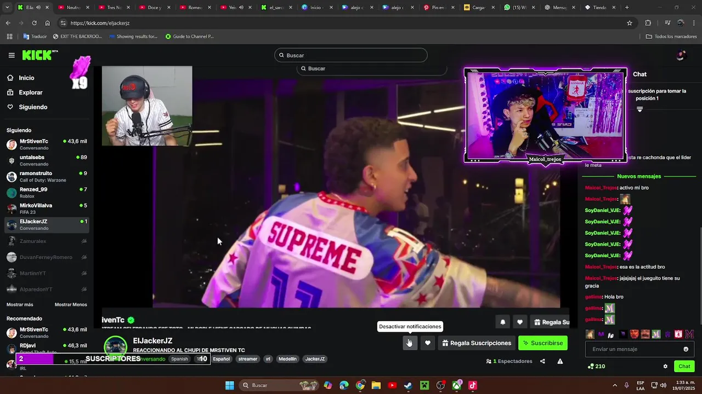Select ElJackerJZ in the following list
Viewport: 702px width, 394px height.
click(47, 224)
